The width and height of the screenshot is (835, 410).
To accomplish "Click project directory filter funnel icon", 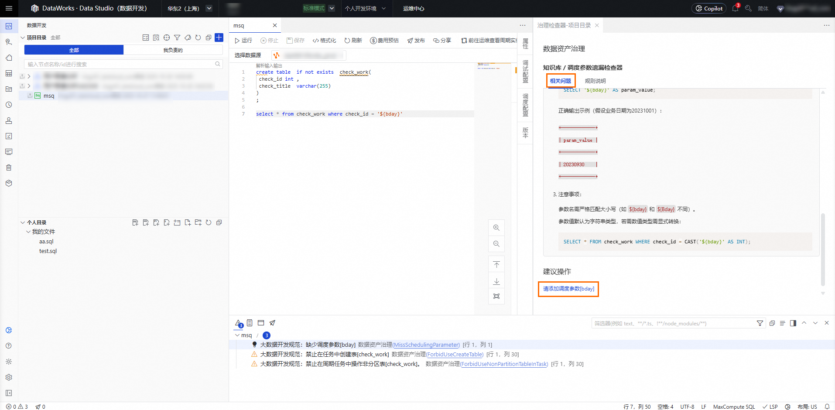I will pyautogui.click(x=177, y=38).
